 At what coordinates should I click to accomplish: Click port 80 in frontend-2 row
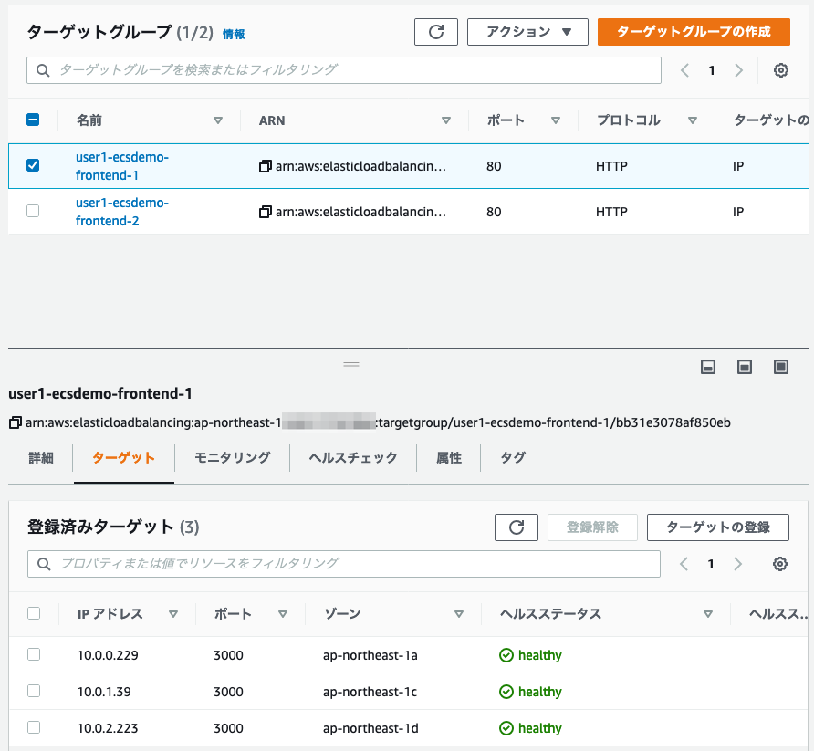[x=494, y=212]
